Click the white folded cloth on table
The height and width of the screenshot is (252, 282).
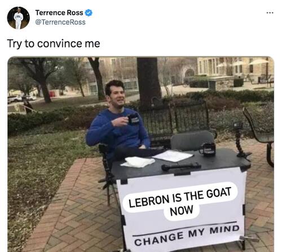139,162
